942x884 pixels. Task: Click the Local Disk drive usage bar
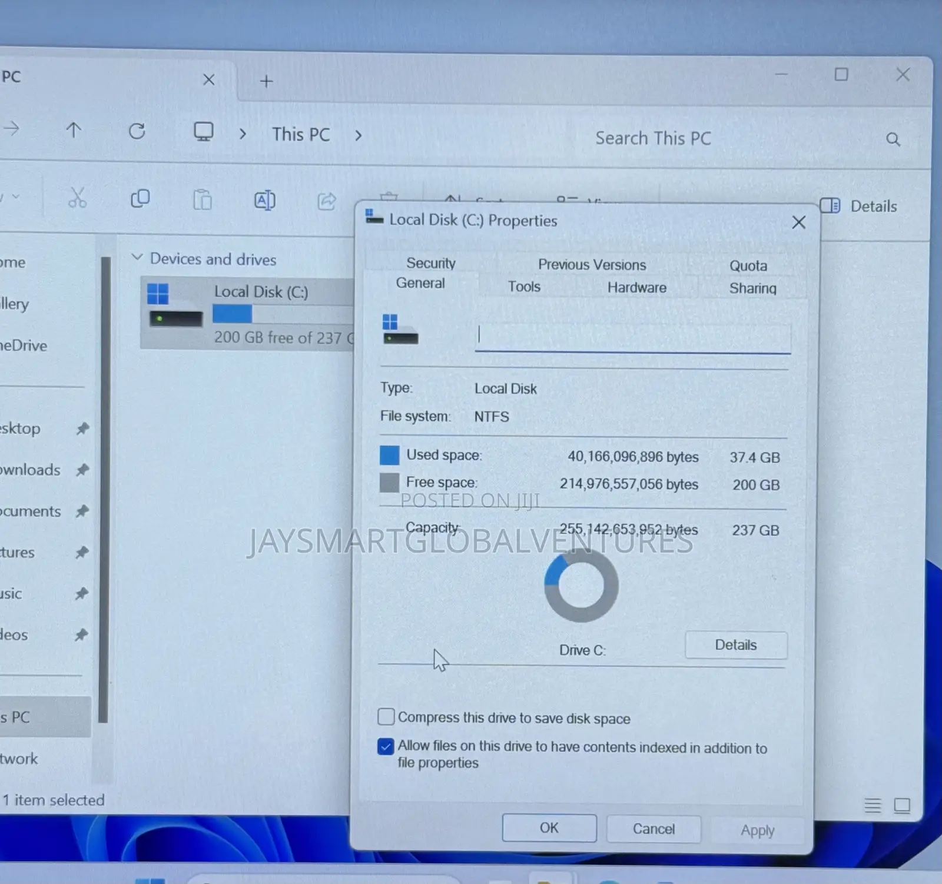tap(283, 314)
